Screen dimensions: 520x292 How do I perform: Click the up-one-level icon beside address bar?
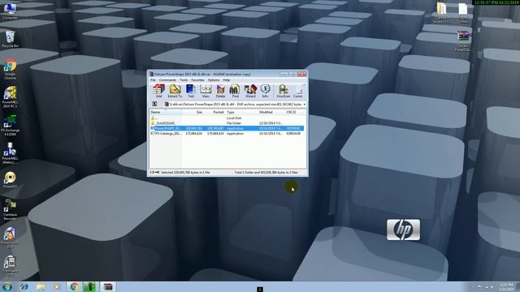click(154, 104)
